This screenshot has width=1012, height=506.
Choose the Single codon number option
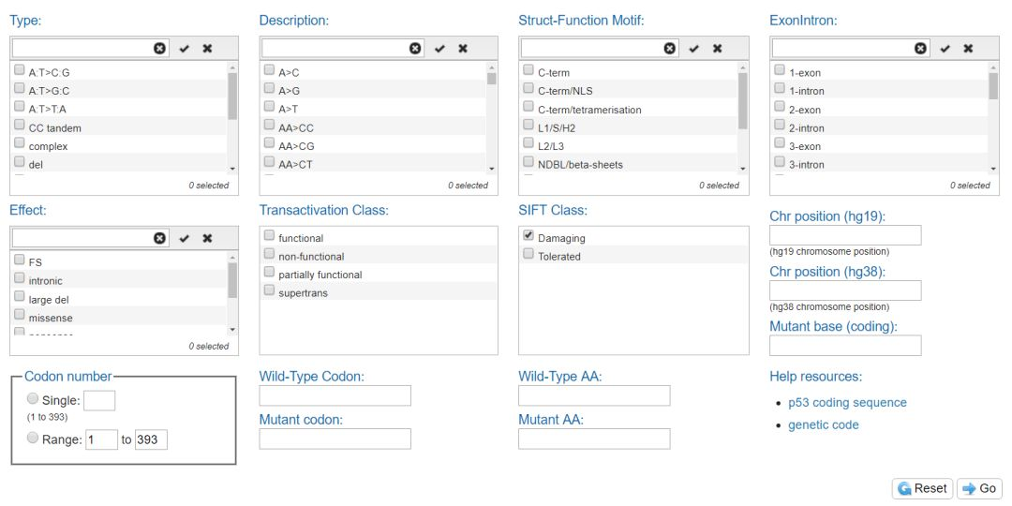tap(33, 399)
